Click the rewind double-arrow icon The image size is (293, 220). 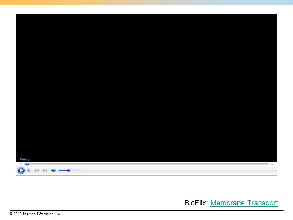point(21,164)
